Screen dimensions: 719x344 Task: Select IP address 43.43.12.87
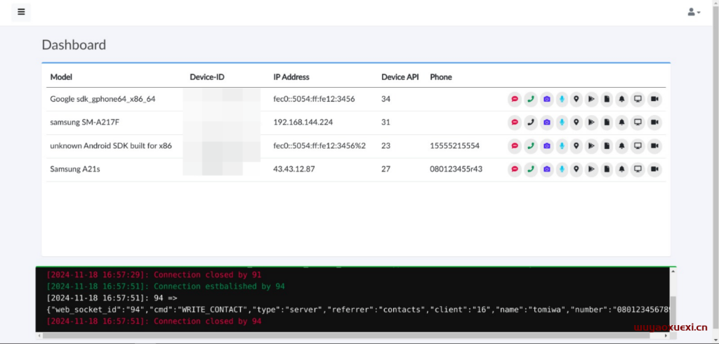tap(294, 169)
